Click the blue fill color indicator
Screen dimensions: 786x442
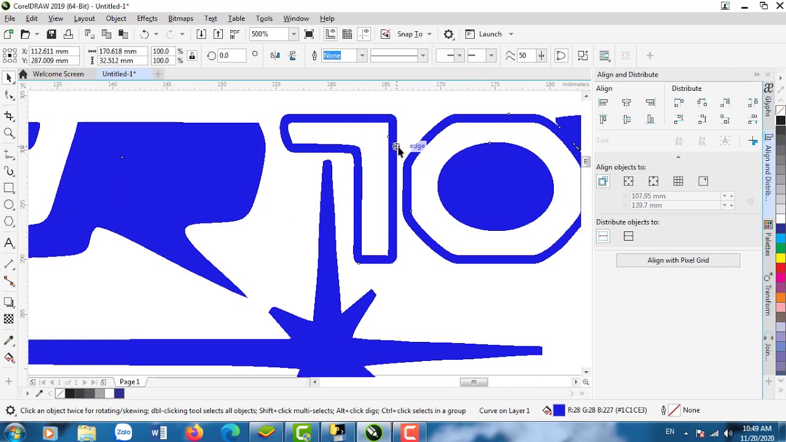click(x=559, y=410)
